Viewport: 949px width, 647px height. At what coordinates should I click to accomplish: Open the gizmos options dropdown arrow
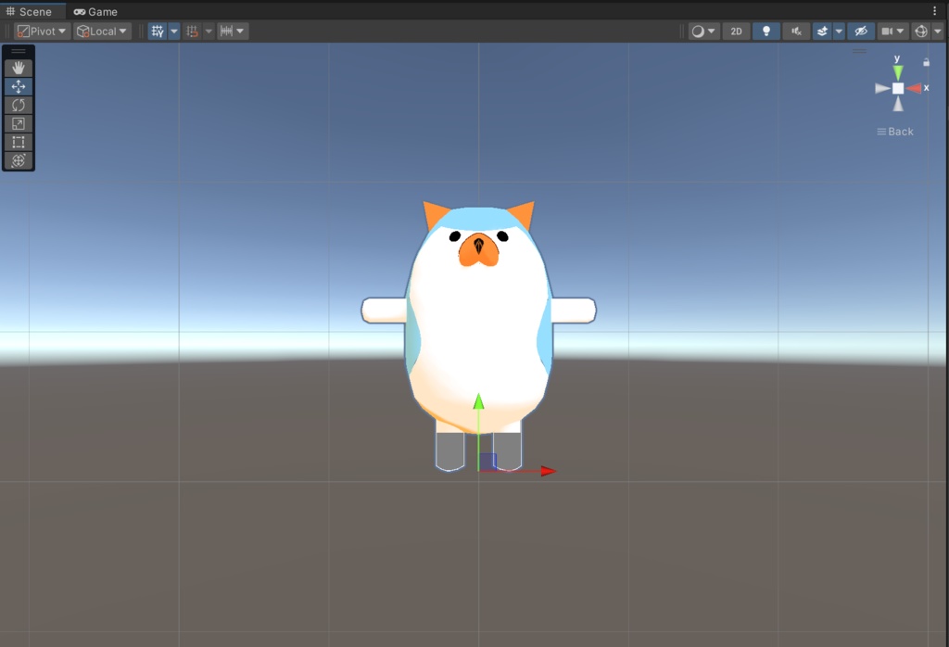point(938,31)
